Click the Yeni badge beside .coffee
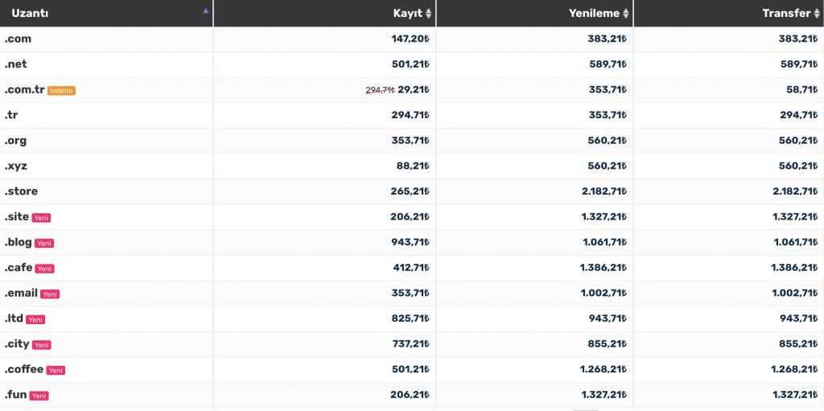The image size is (824, 411). [56, 371]
